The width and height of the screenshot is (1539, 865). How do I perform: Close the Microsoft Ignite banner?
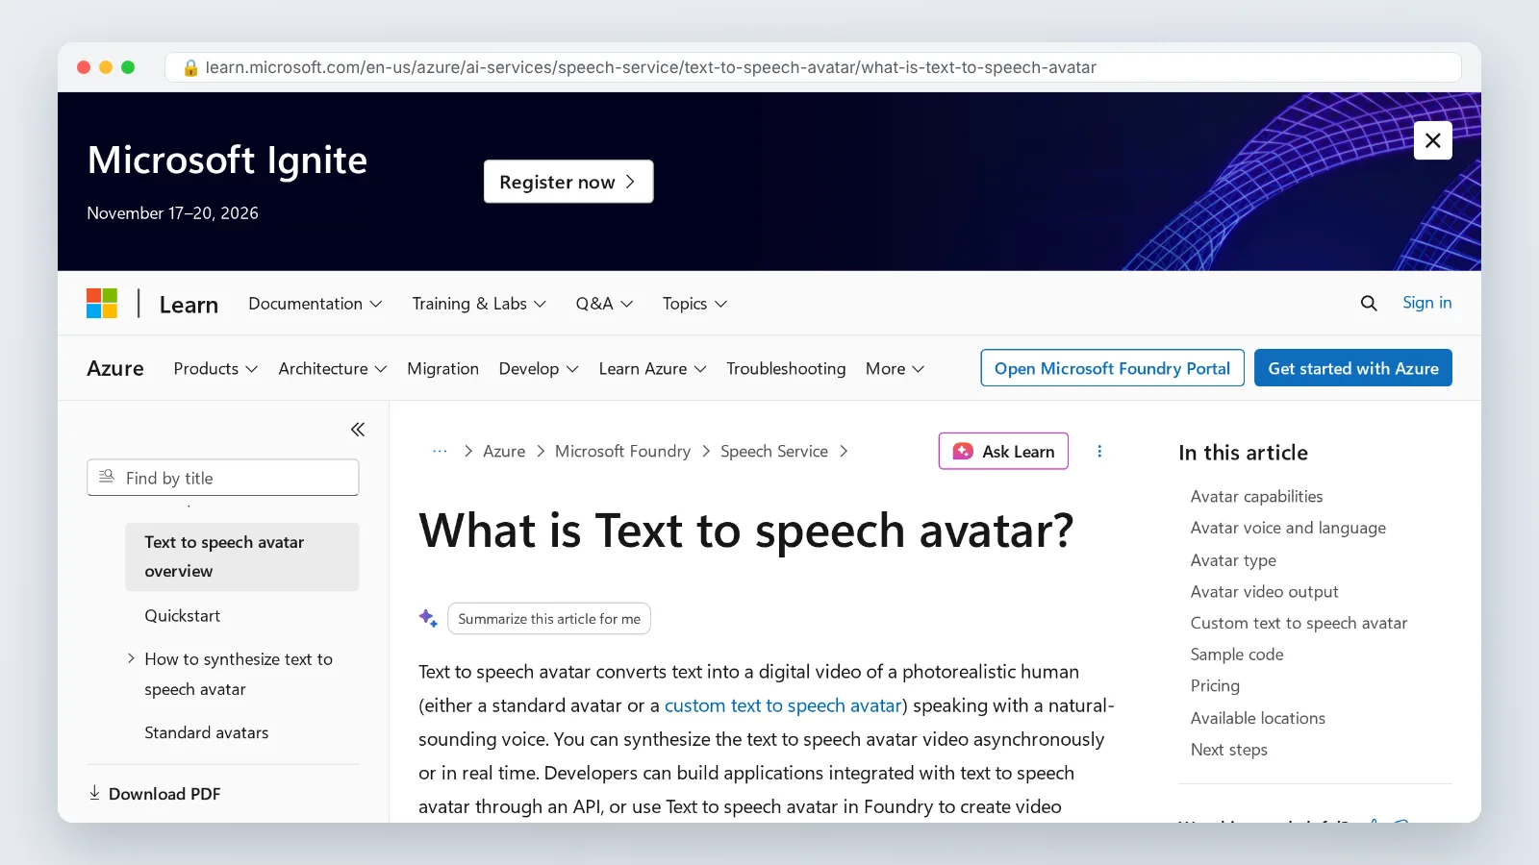click(1432, 140)
